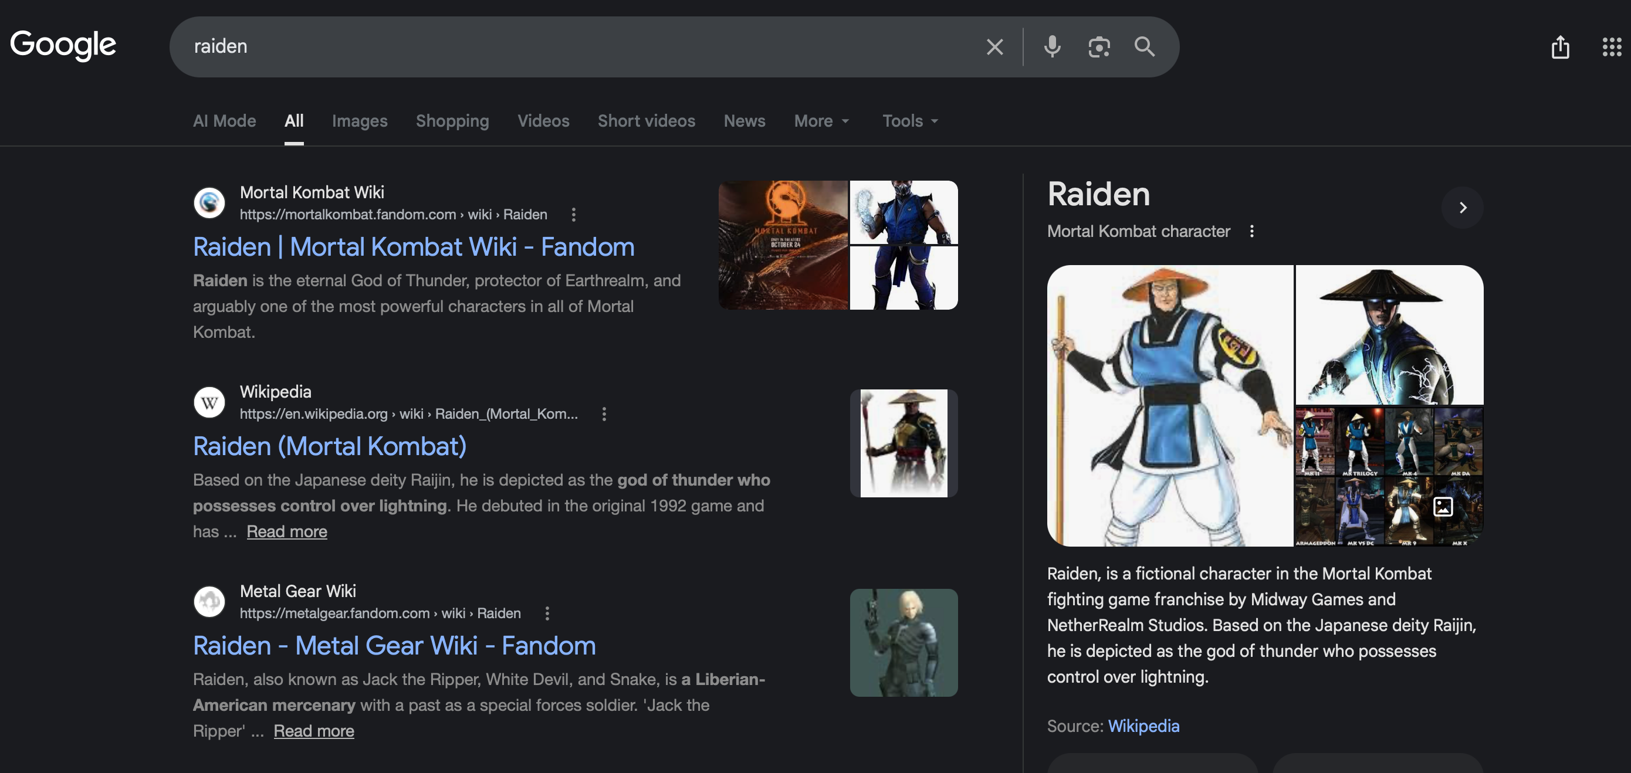Viewport: 1631px width, 773px height.
Task: Start voice search with microphone icon
Action: pyautogui.click(x=1053, y=47)
